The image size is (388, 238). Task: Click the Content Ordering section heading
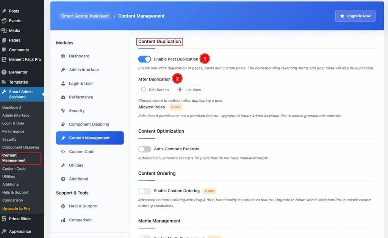point(157,173)
